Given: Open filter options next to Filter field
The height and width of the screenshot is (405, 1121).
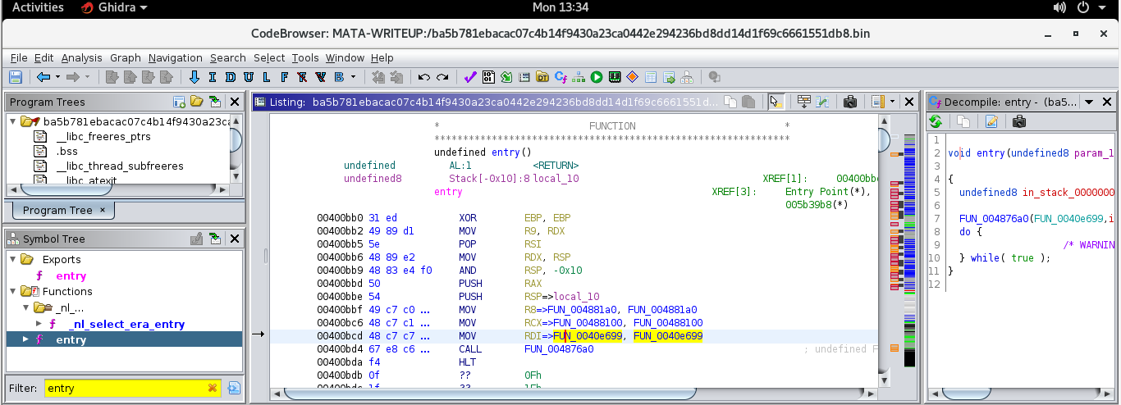Looking at the screenshot, I should point(234,388).
